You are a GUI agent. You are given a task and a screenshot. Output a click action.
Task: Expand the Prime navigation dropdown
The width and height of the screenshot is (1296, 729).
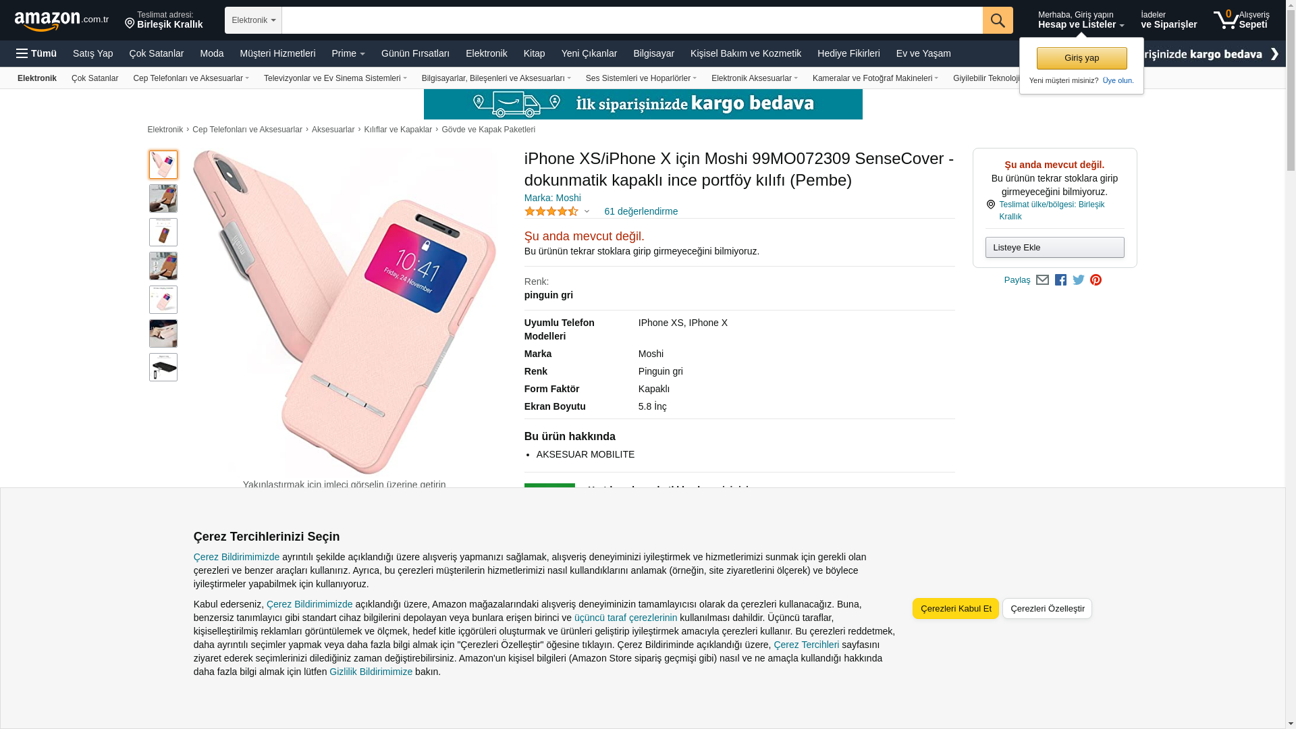click(x=348, y=53)
